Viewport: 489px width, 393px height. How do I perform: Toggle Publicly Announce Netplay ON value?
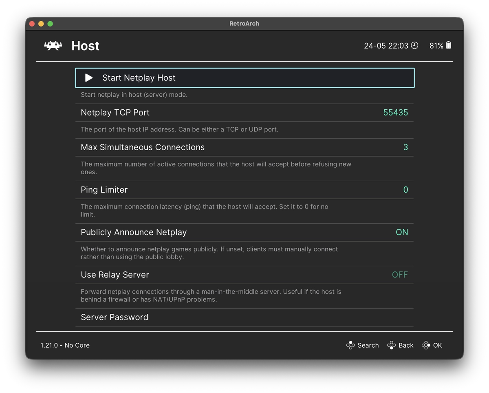[402, 232]
